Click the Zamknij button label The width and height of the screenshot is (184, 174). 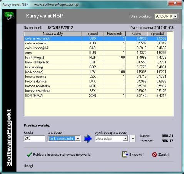tap(164, 155)
